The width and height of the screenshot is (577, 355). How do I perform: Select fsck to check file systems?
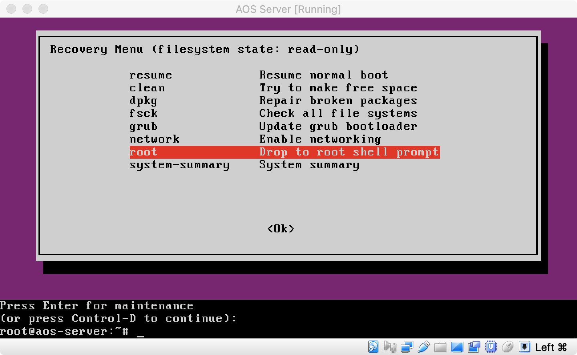click(x=143, y=113)
